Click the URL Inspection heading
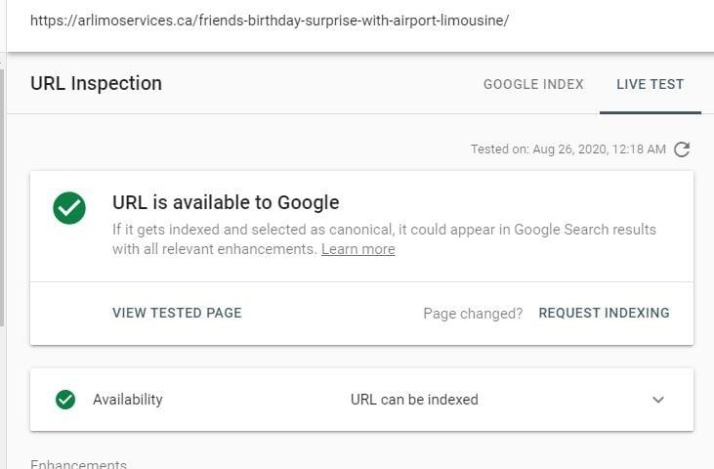The image size is (714, 469). (96, 83)
